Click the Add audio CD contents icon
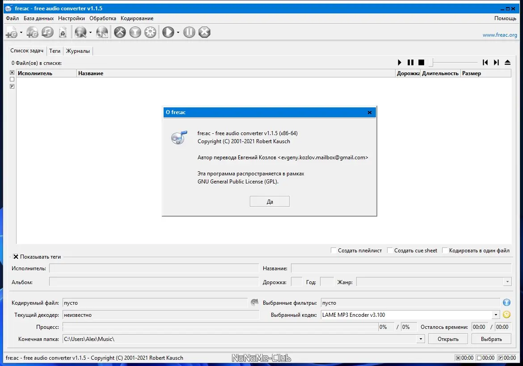Viewport: 523px width, 366px height. pyautogui.click(x=32, y=32)
